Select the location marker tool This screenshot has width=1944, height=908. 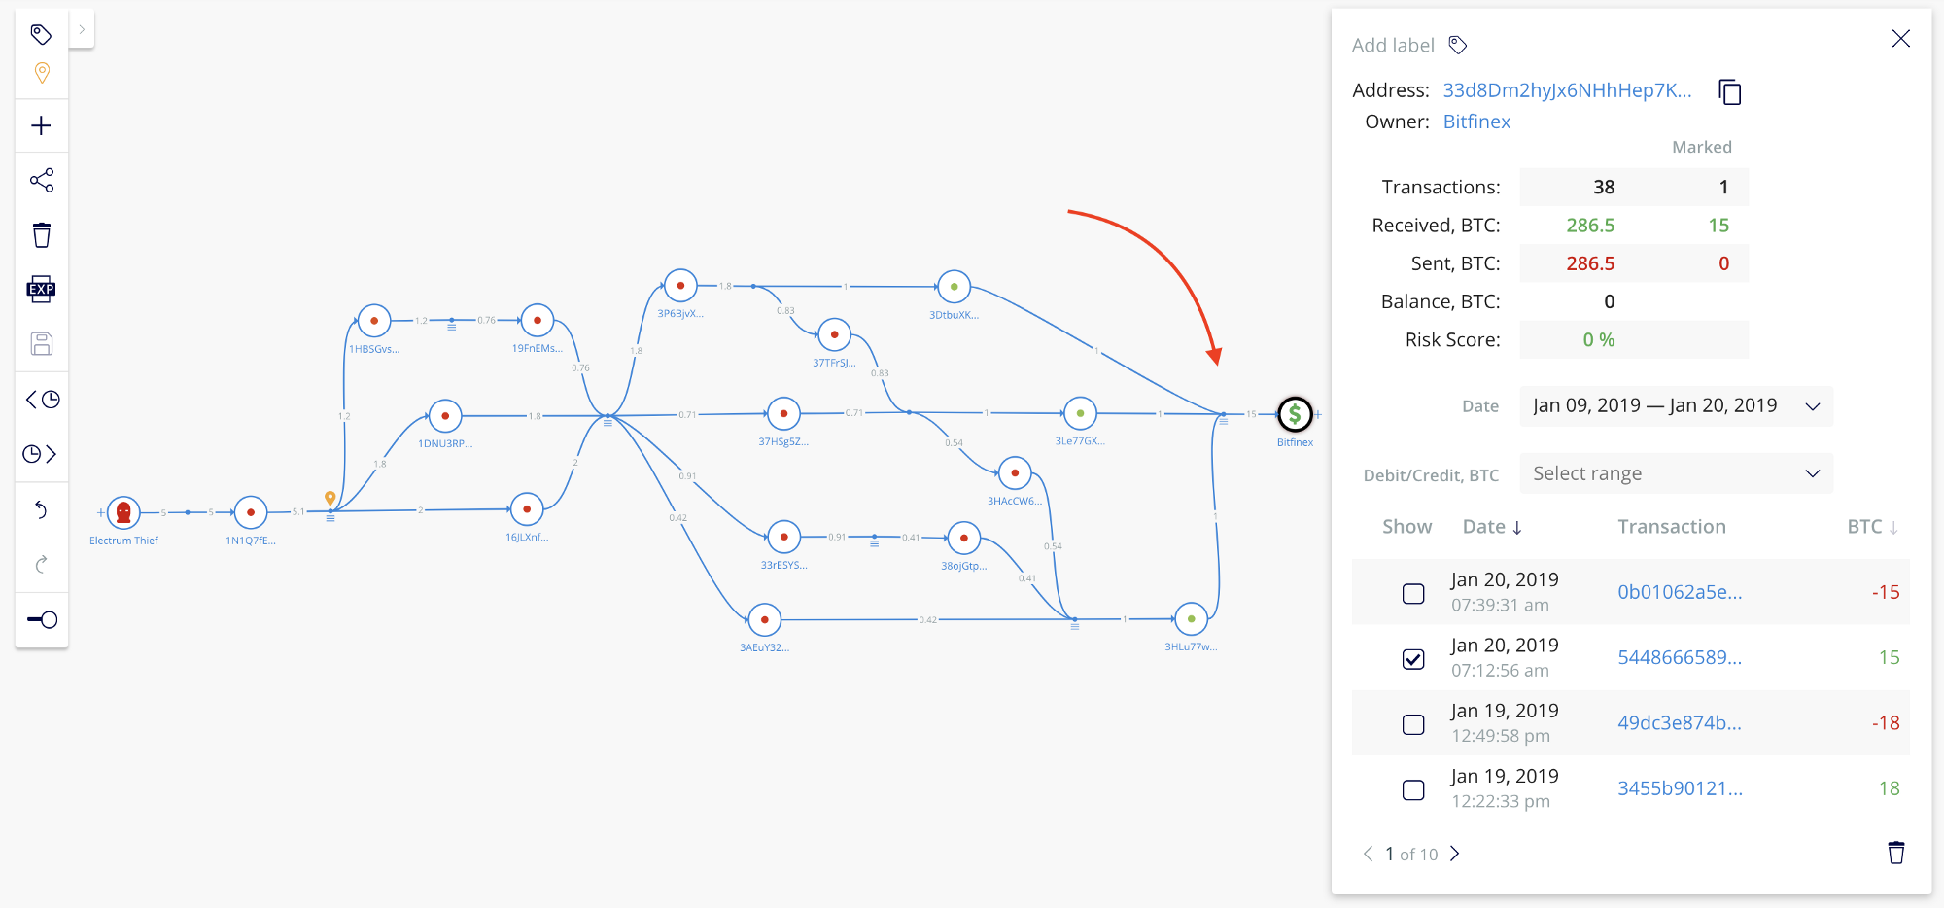tap(41, 73)
